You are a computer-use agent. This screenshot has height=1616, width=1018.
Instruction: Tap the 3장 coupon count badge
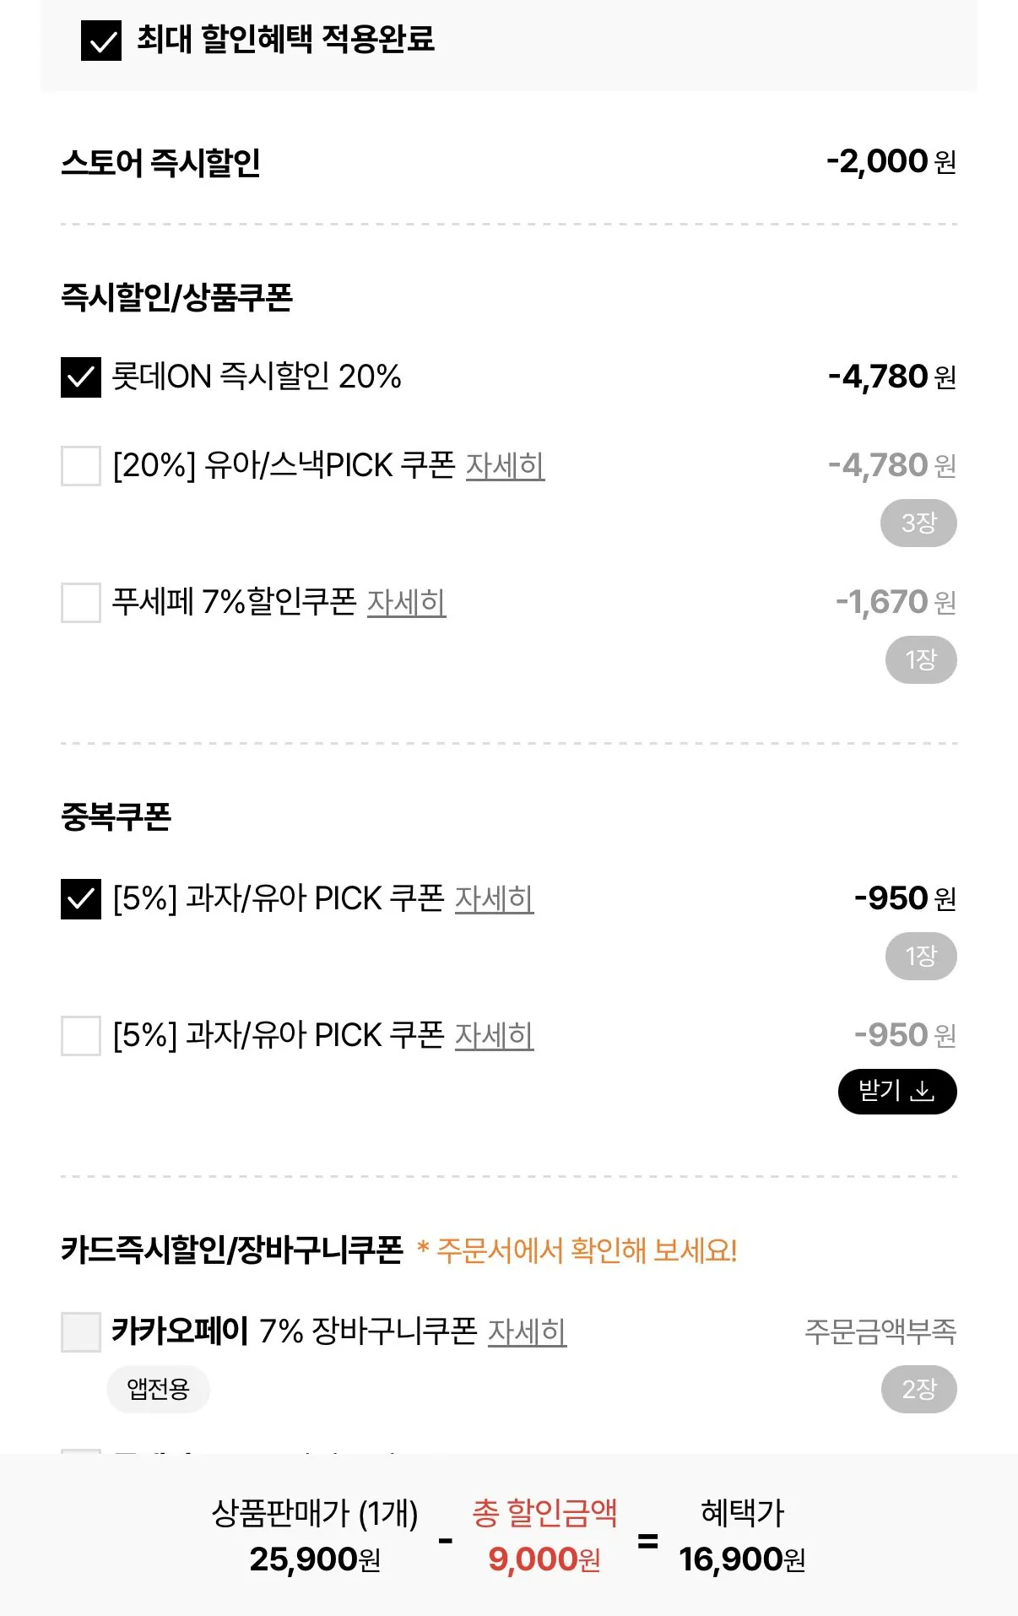918,523
